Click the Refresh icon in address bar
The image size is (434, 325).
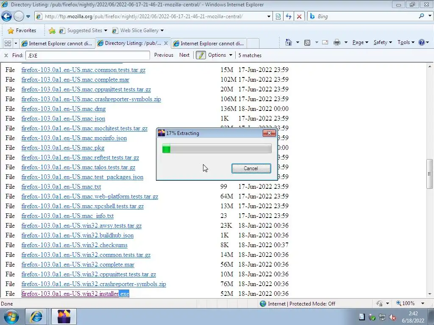click(x=289, y=17)
